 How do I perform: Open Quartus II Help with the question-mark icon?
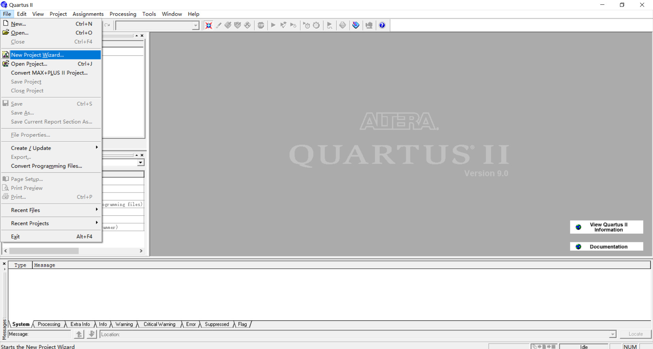tap(382, 25)
